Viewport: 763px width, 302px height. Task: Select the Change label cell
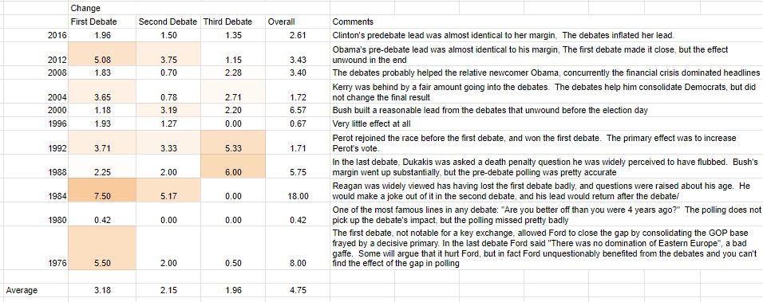pos(101,8)
